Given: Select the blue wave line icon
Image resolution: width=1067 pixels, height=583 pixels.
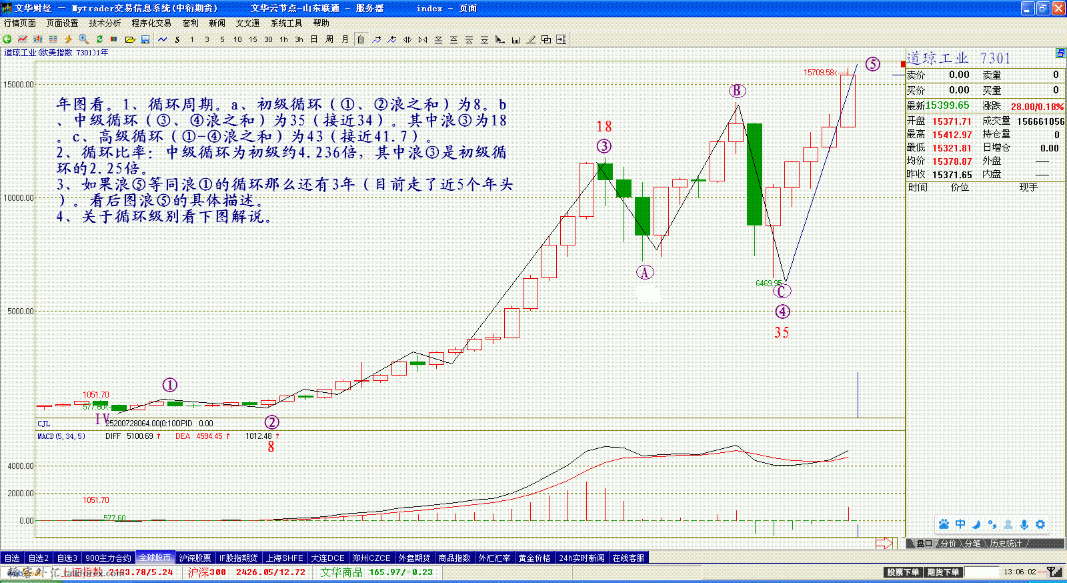Looking at the screenshot, I should pyautogui.click(x=163, y=39).
